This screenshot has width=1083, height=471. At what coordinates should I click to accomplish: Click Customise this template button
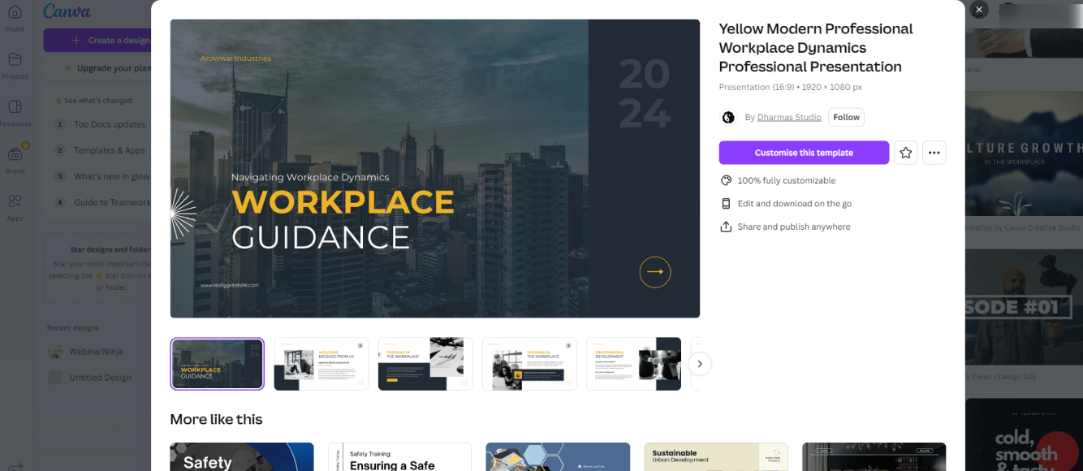pos(804,153)
